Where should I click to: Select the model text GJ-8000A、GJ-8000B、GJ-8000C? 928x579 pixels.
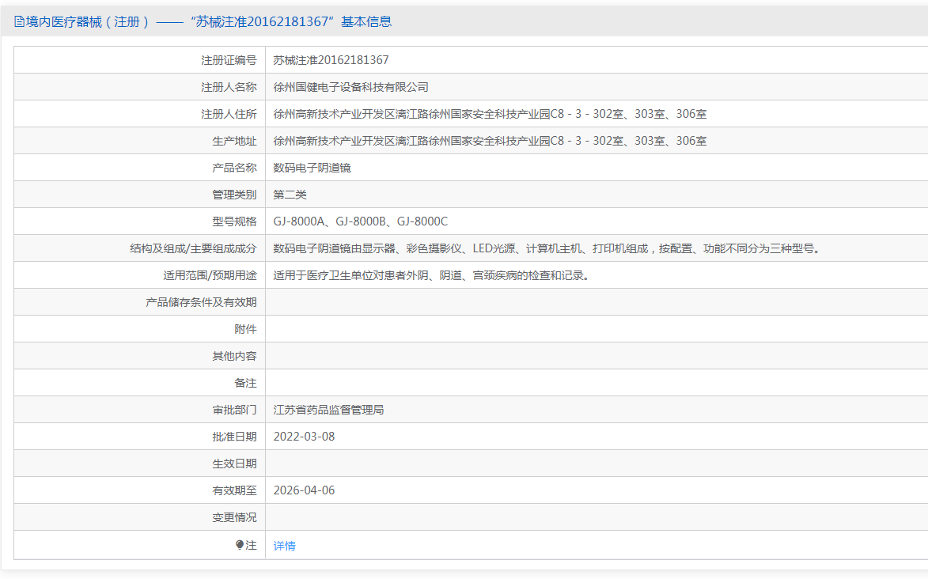point(360,221)
